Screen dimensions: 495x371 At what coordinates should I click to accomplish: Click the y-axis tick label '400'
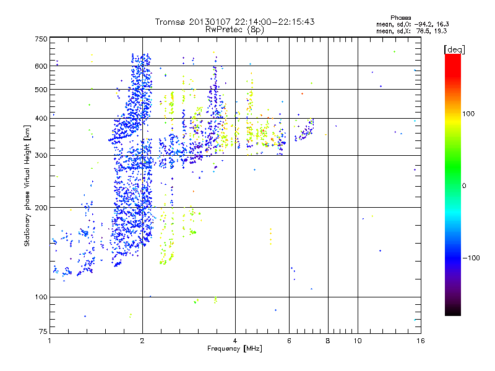(41, 119)
